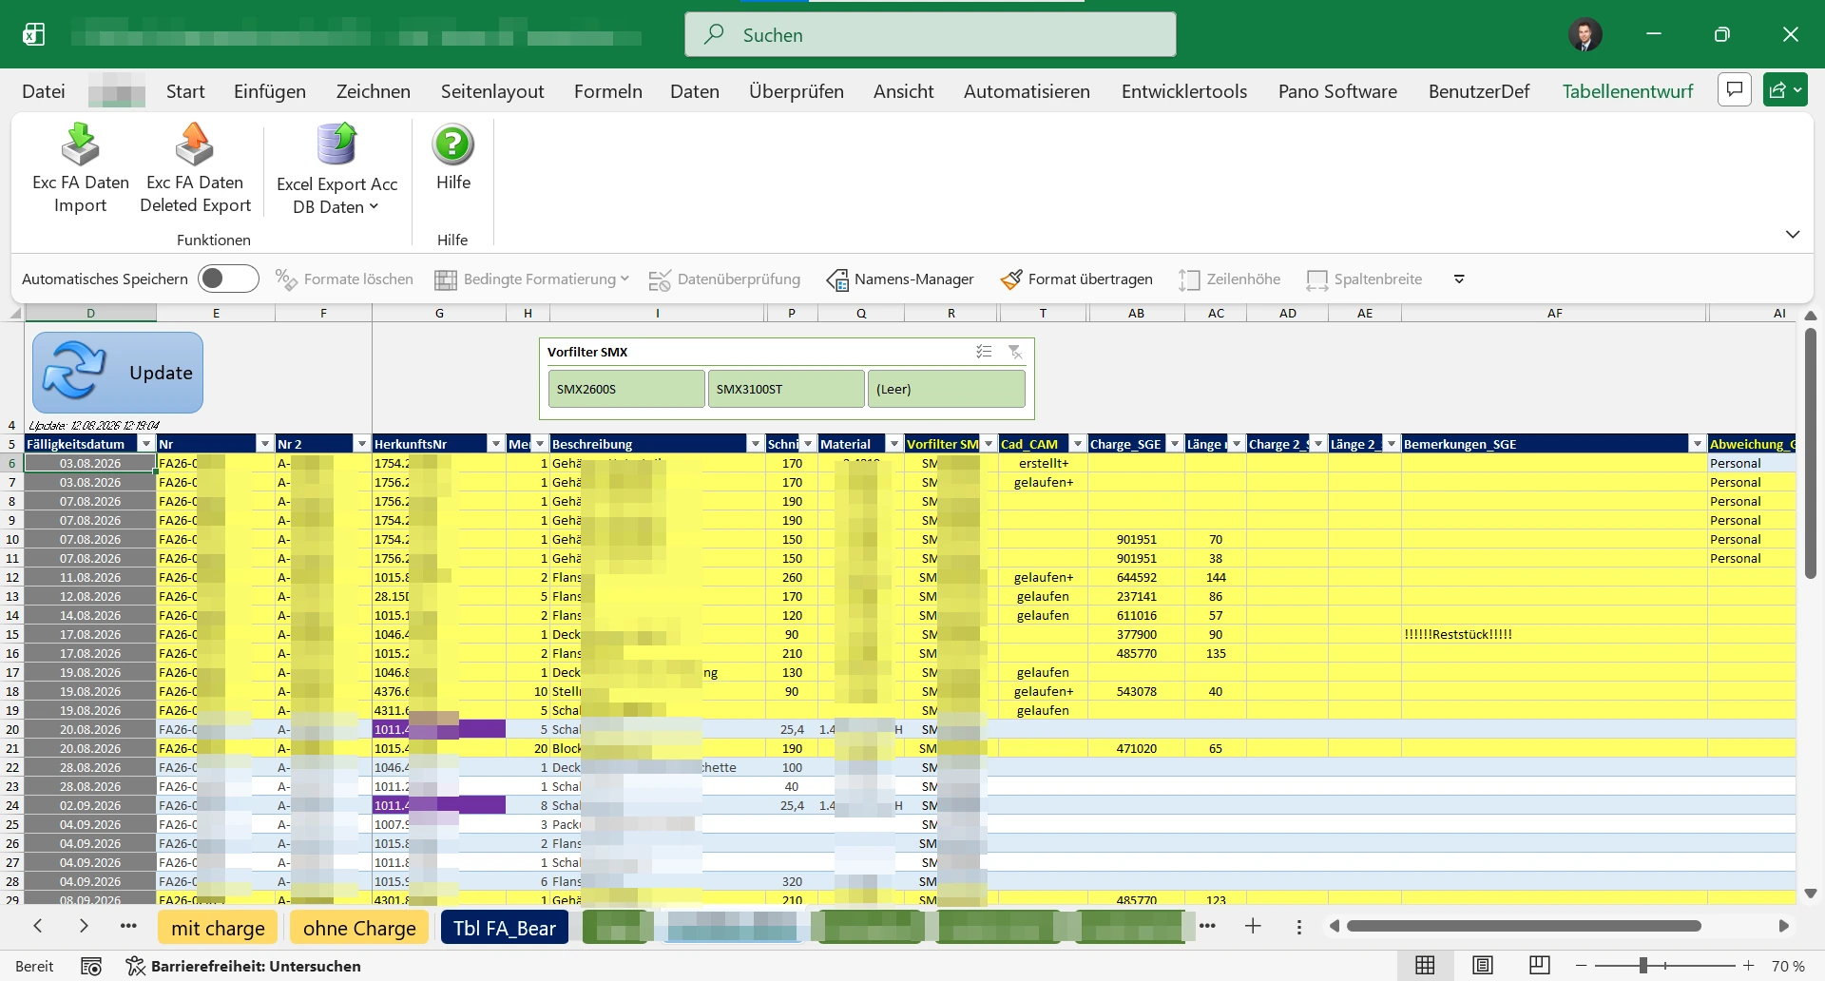The height and width of the screenshot is (981, 1825).
Task: Switch to Einfügen ribbon tab
Action: click(270, 91)
